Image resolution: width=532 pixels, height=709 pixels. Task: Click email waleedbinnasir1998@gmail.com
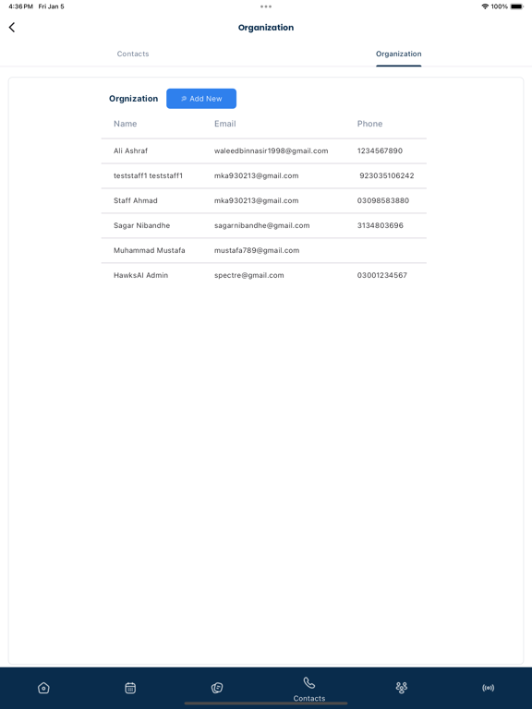click(x=271, y=150)
